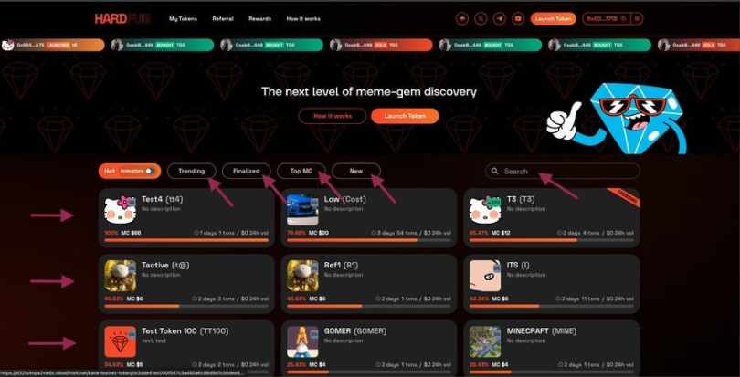The image size is (740, 377).
Task: Go to the Referral page
Action: [223, 19]
